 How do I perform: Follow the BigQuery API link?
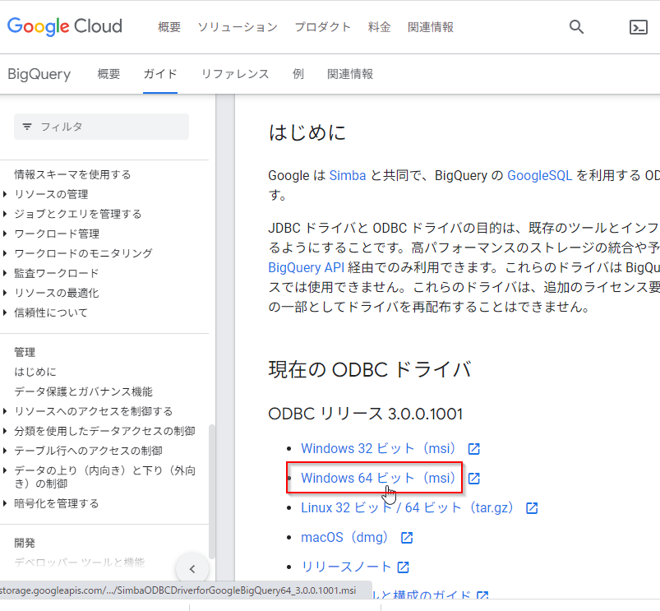307,267
